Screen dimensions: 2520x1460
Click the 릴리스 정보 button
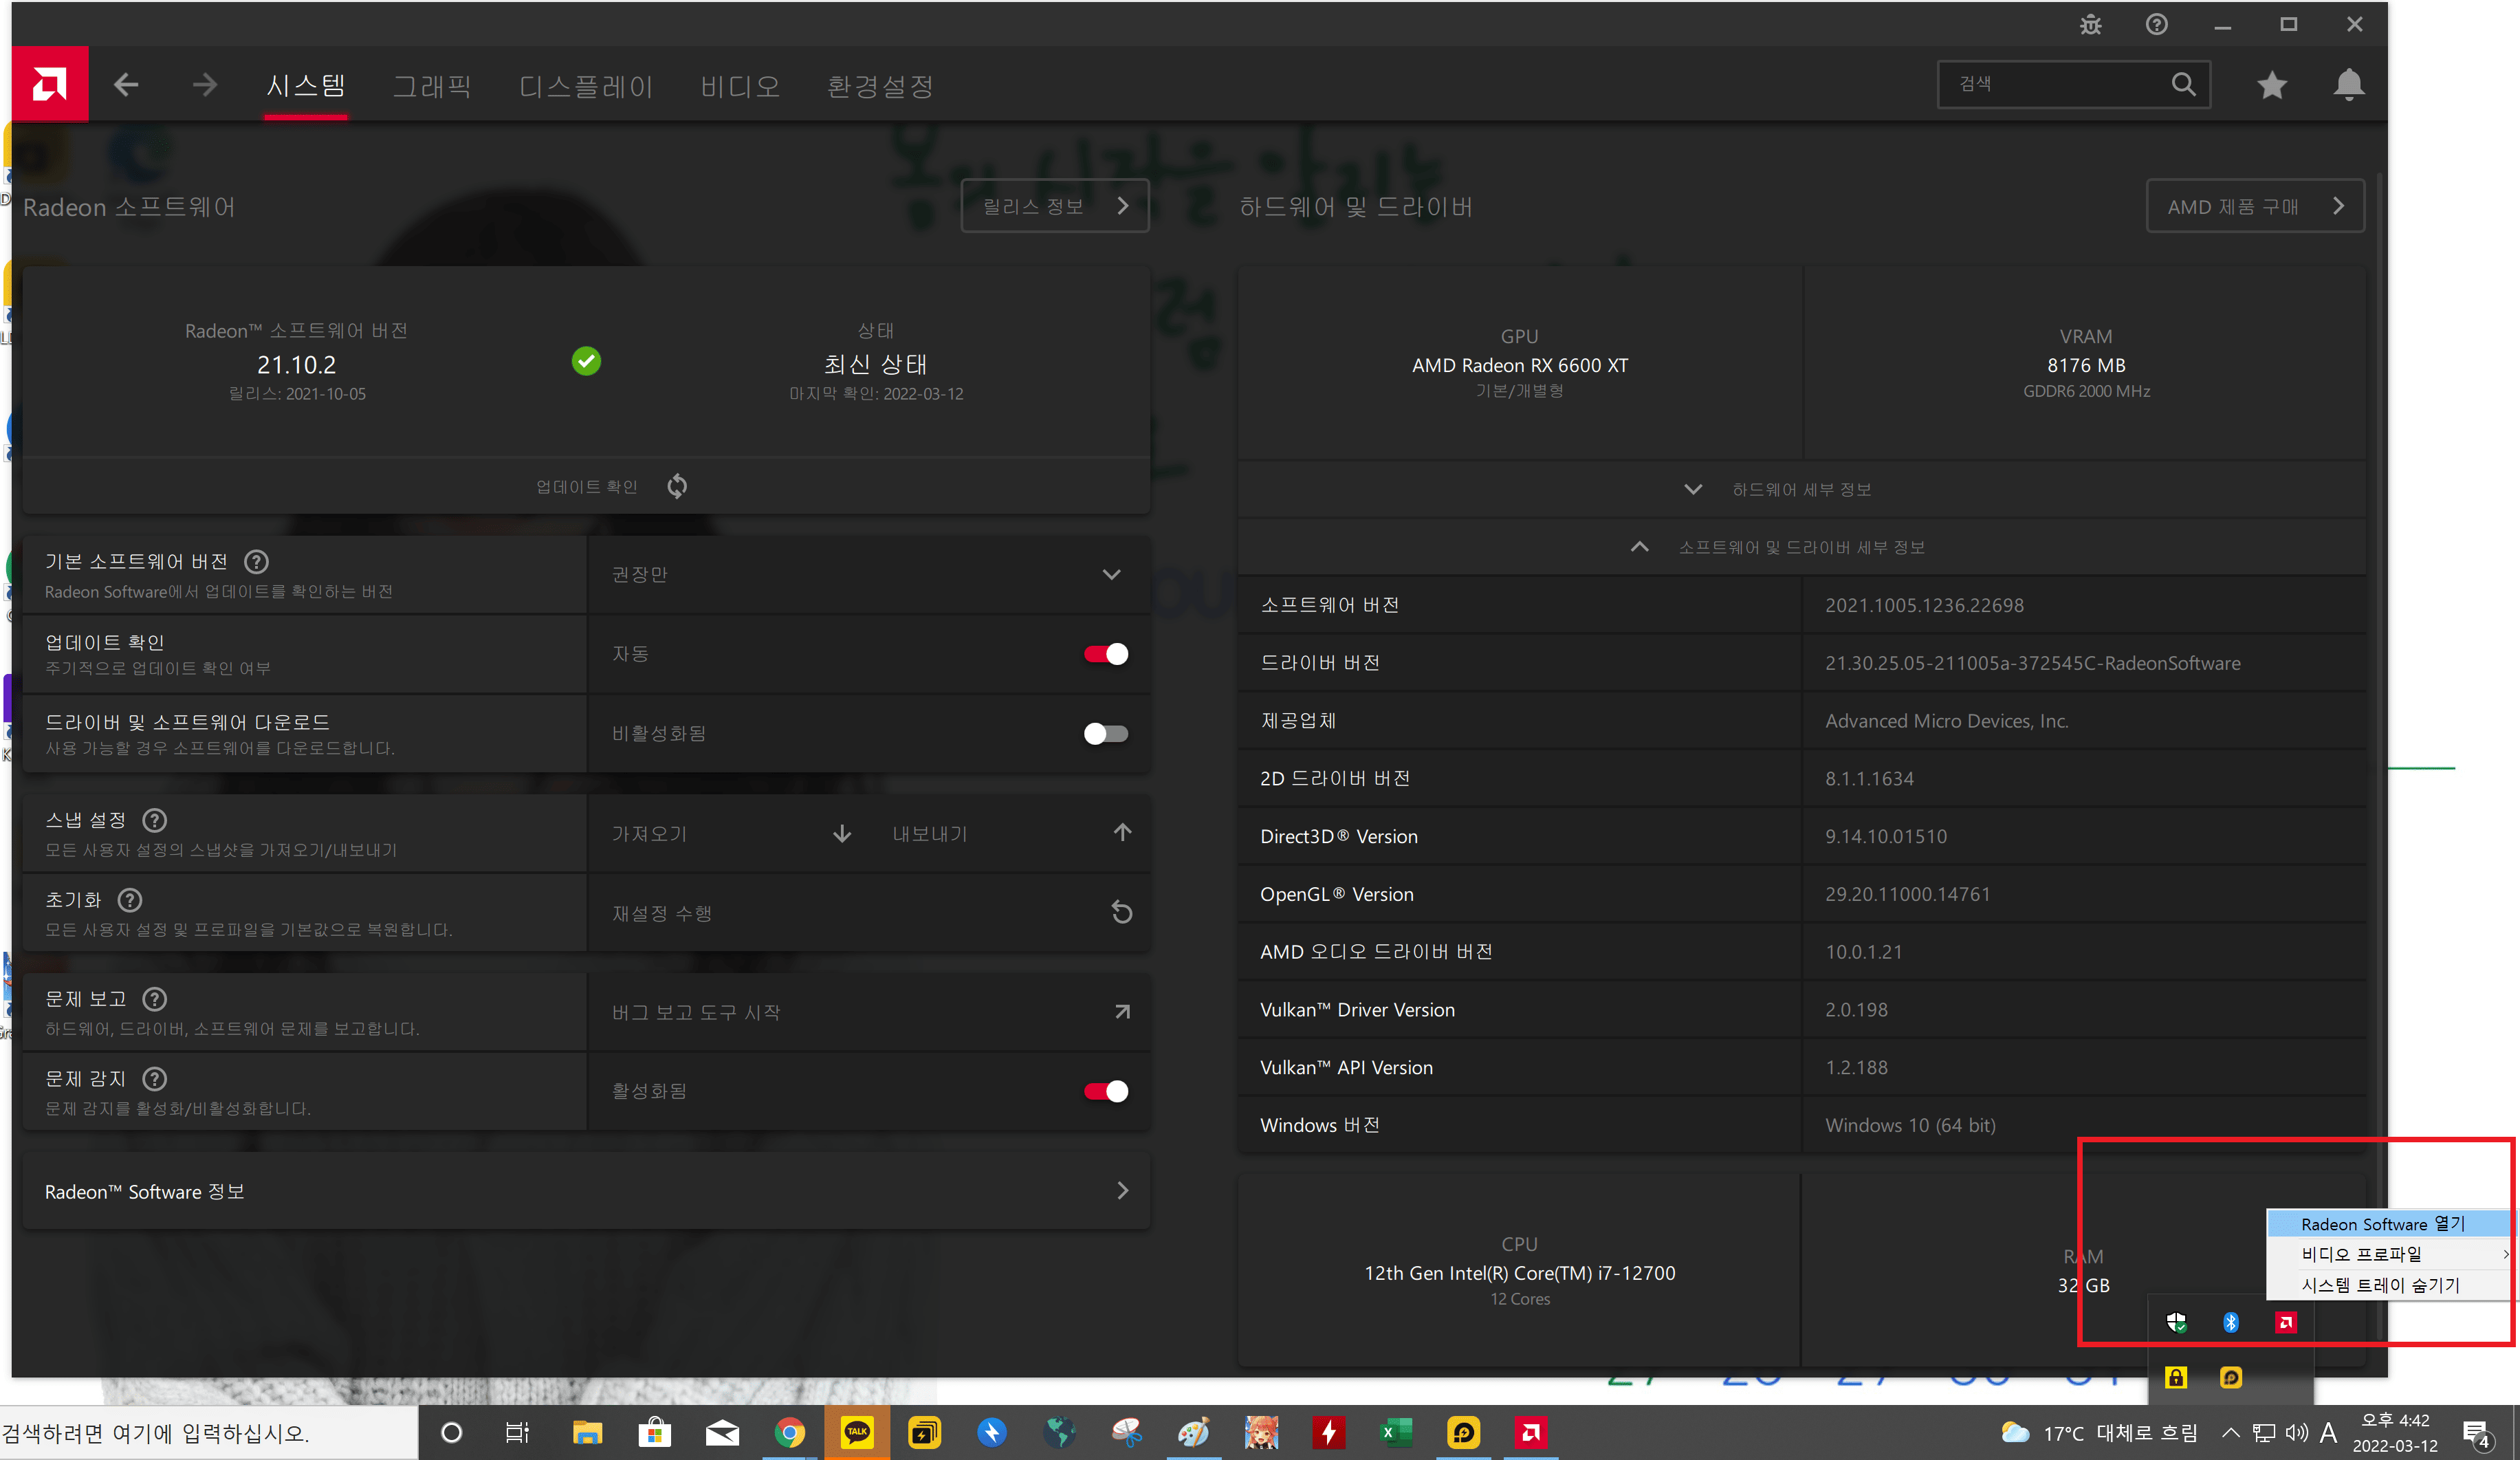(x=1054, y=206)
